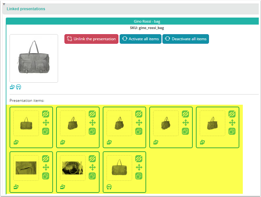Select fifth presentation item bag thumbnail

point(213,123)
